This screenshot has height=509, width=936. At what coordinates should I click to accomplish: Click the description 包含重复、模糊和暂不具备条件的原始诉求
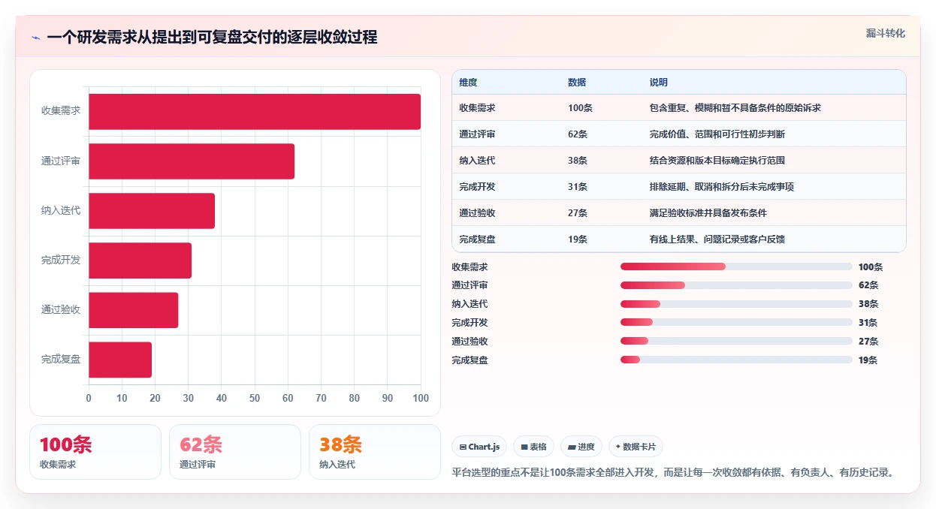tap(735, 108)
